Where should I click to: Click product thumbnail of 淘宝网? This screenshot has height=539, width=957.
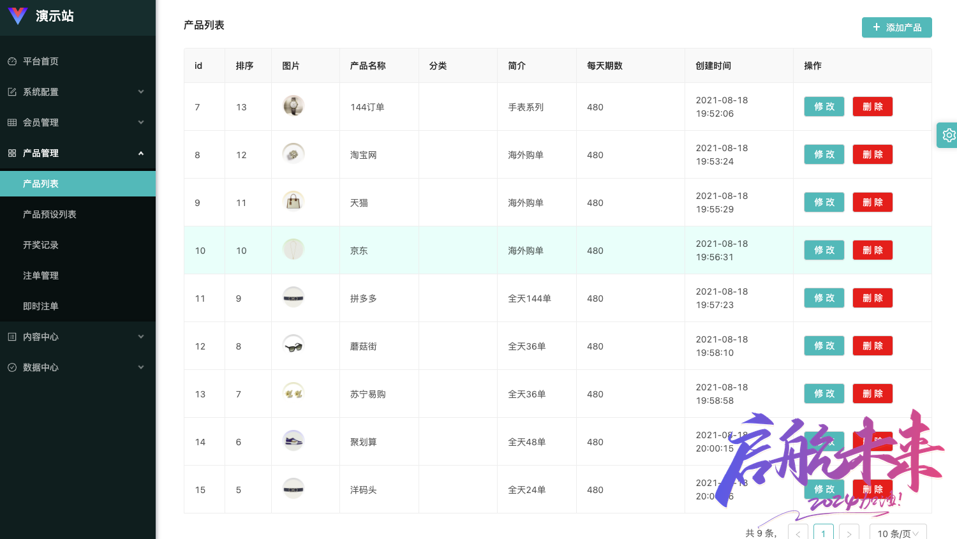click(293, 153)
